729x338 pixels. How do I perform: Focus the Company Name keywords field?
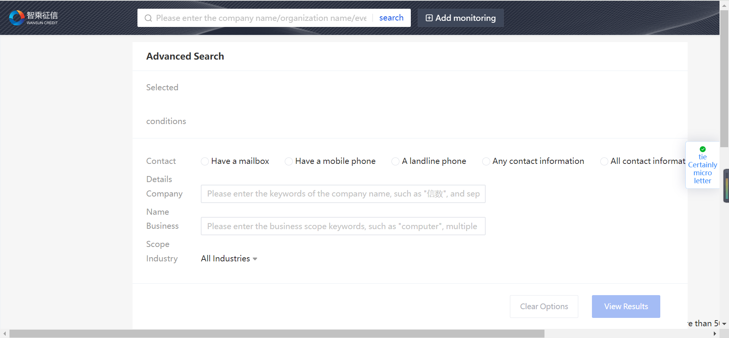point(343,194)
